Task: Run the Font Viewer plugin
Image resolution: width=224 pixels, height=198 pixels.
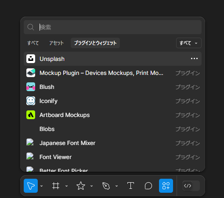Action: click(x=112, y=157)
